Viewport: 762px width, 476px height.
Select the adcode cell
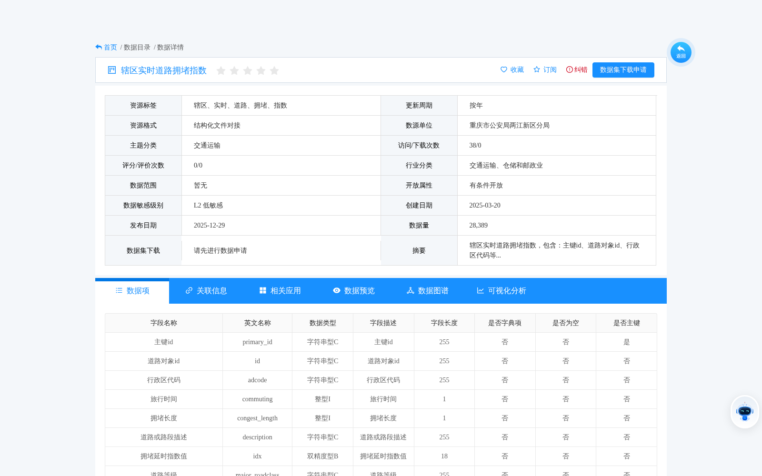(258, 380)
